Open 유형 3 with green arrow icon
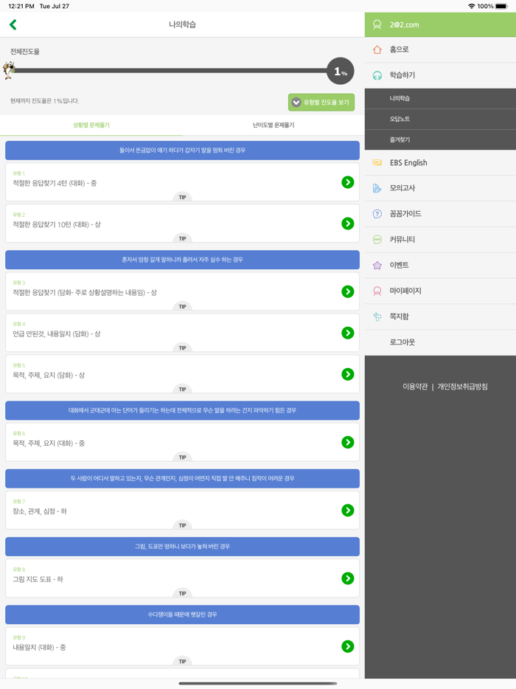This screenshot has width=516, height=689. [348, 292]
